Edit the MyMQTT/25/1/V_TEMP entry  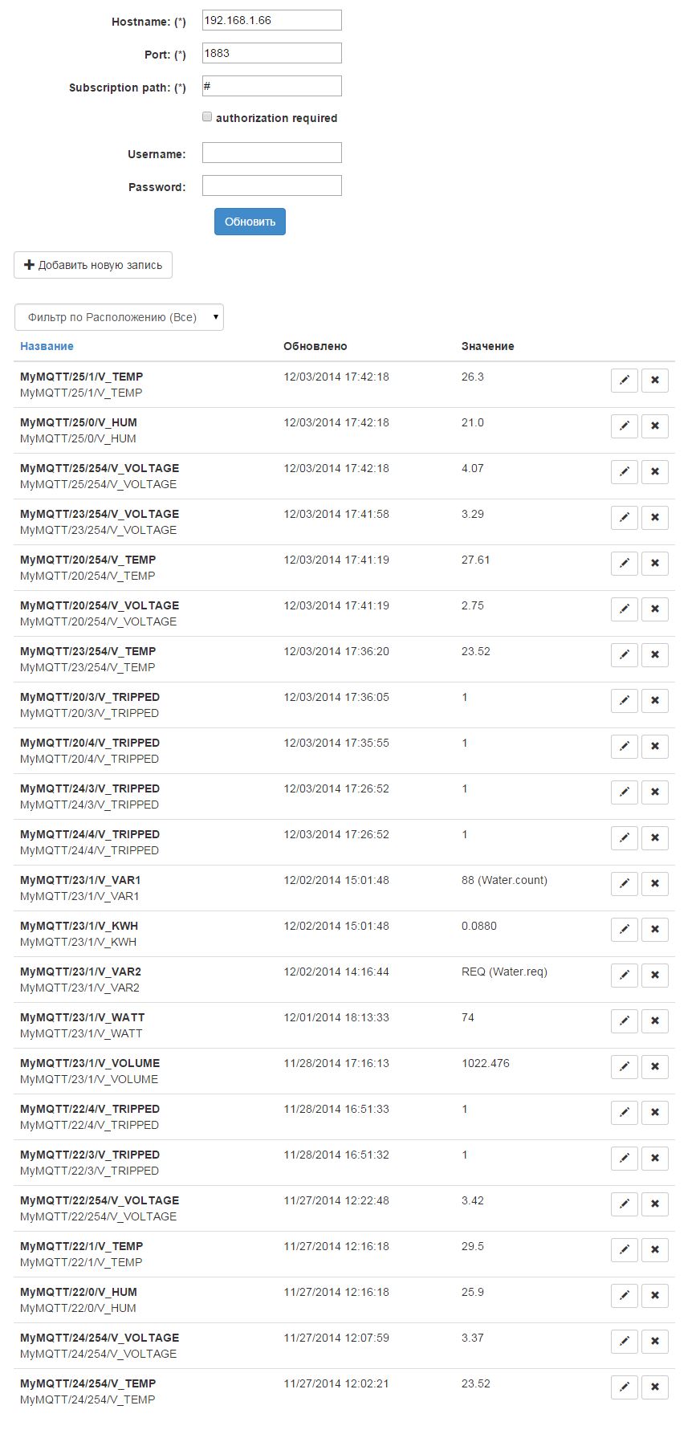[x=624, y=380]
